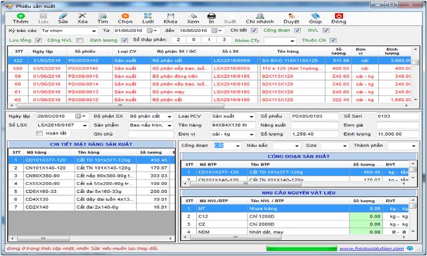The width and height of the screenshot is (427, 256).
Task: Select the Chỉ 1200D material row
Action: [295, 216]
